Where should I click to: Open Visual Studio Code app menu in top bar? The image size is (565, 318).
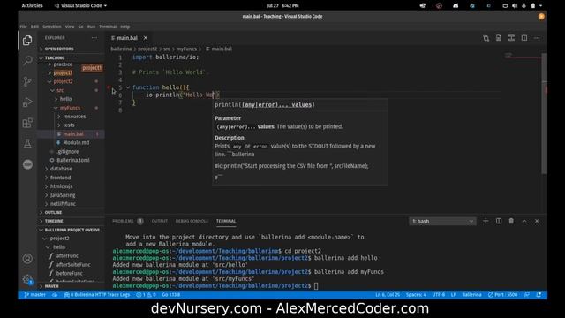[x=80, y=5]
